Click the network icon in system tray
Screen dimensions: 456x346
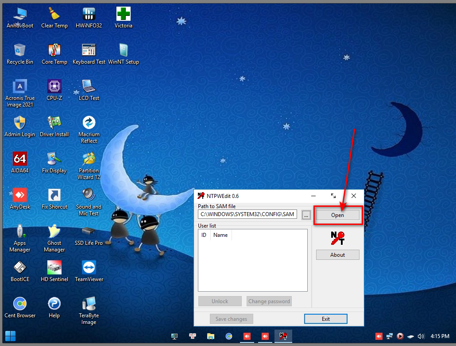point(390,336)
